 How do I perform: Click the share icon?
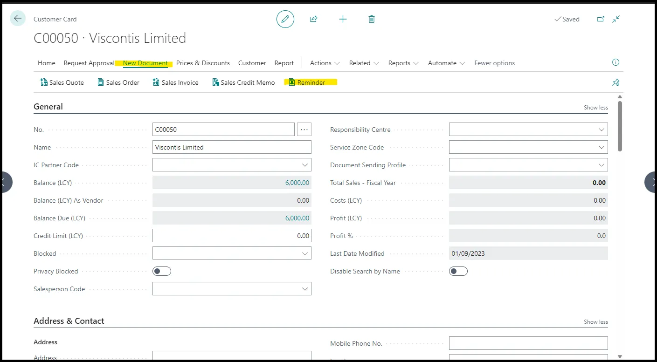tap(314, 19)
